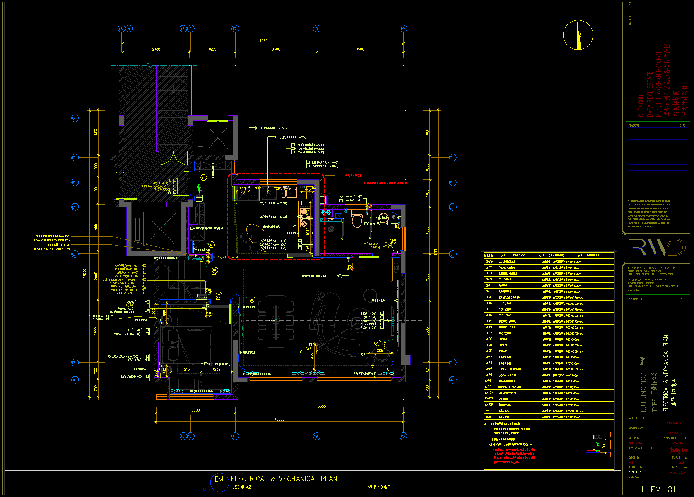694x497 pixels.
Task: Click the PUYUE LONGSHAN PROJECT red text
Action: (659, 84)
